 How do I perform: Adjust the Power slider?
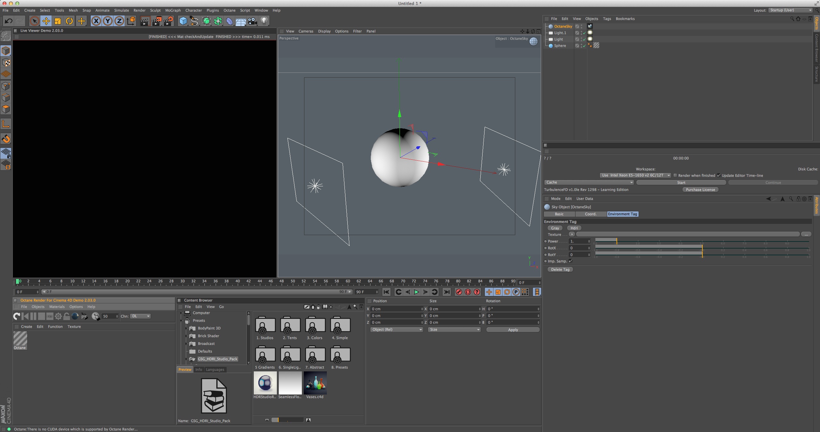coord(617,241)
